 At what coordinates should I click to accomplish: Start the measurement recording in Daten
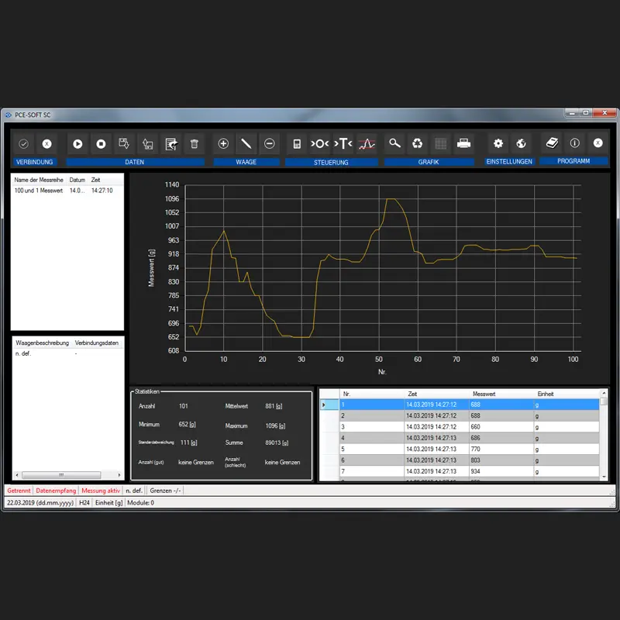coord(77,144)
